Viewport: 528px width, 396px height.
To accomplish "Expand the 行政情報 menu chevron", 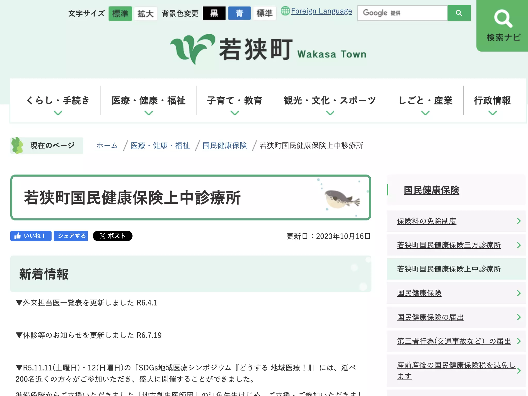I will tap(493, 113).
